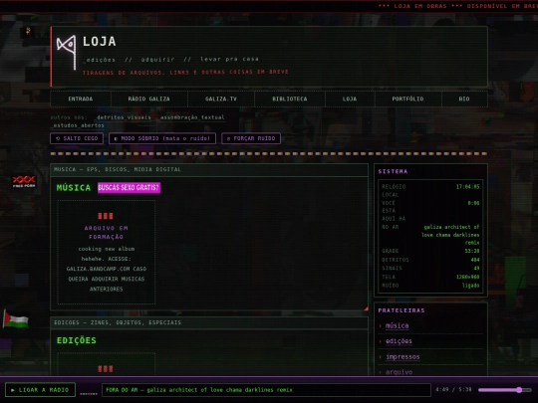Click the ARQUIVO EM FORMAÇÃO card title
Screen dimensions: 538x403
tap(106, 232)
